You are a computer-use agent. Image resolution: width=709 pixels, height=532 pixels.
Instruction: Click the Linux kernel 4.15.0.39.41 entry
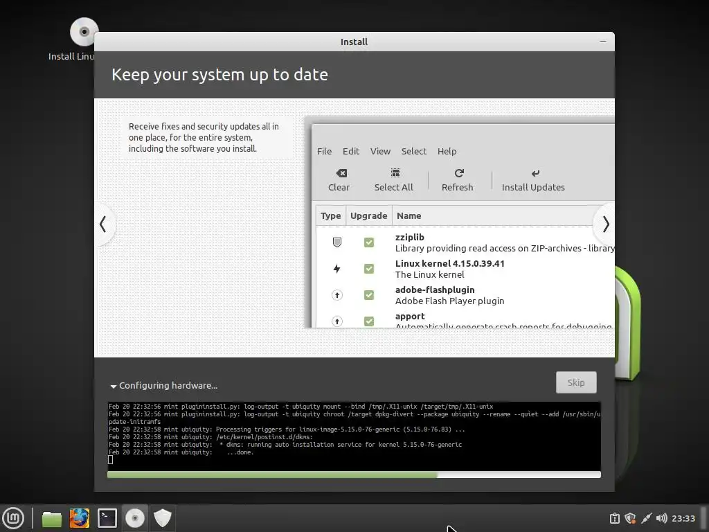point(450,263)
